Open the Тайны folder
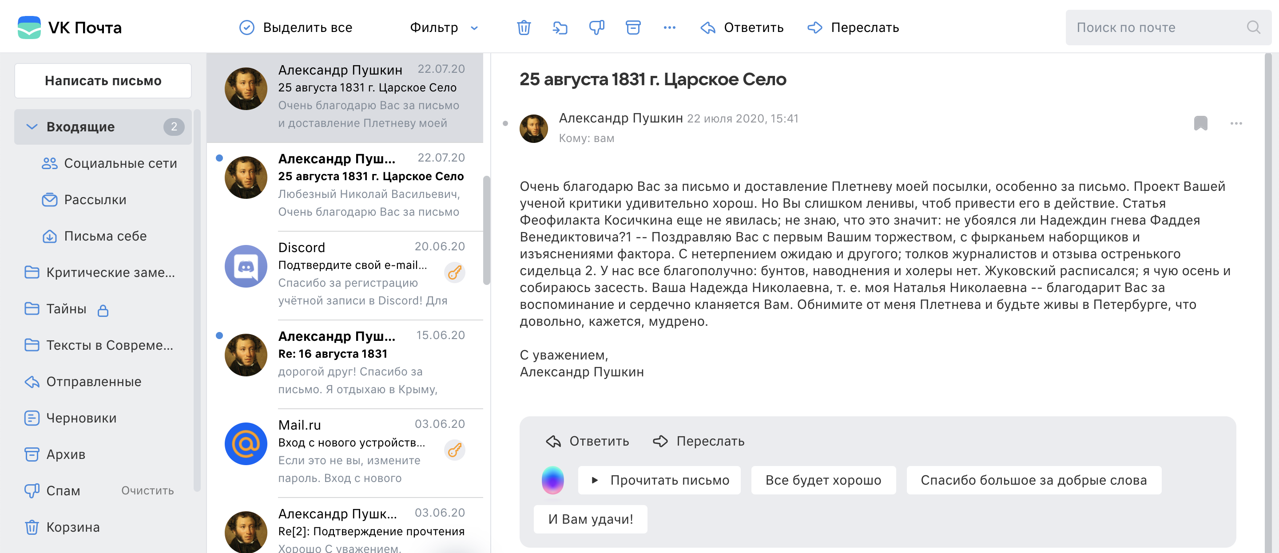Viewport: 1279px width, 553px height. click(66, 309)
